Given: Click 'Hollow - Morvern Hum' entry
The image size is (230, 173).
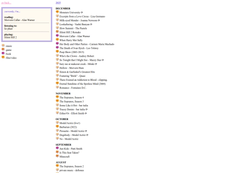Looking at the screenshot, I should [x=72, y=68].
